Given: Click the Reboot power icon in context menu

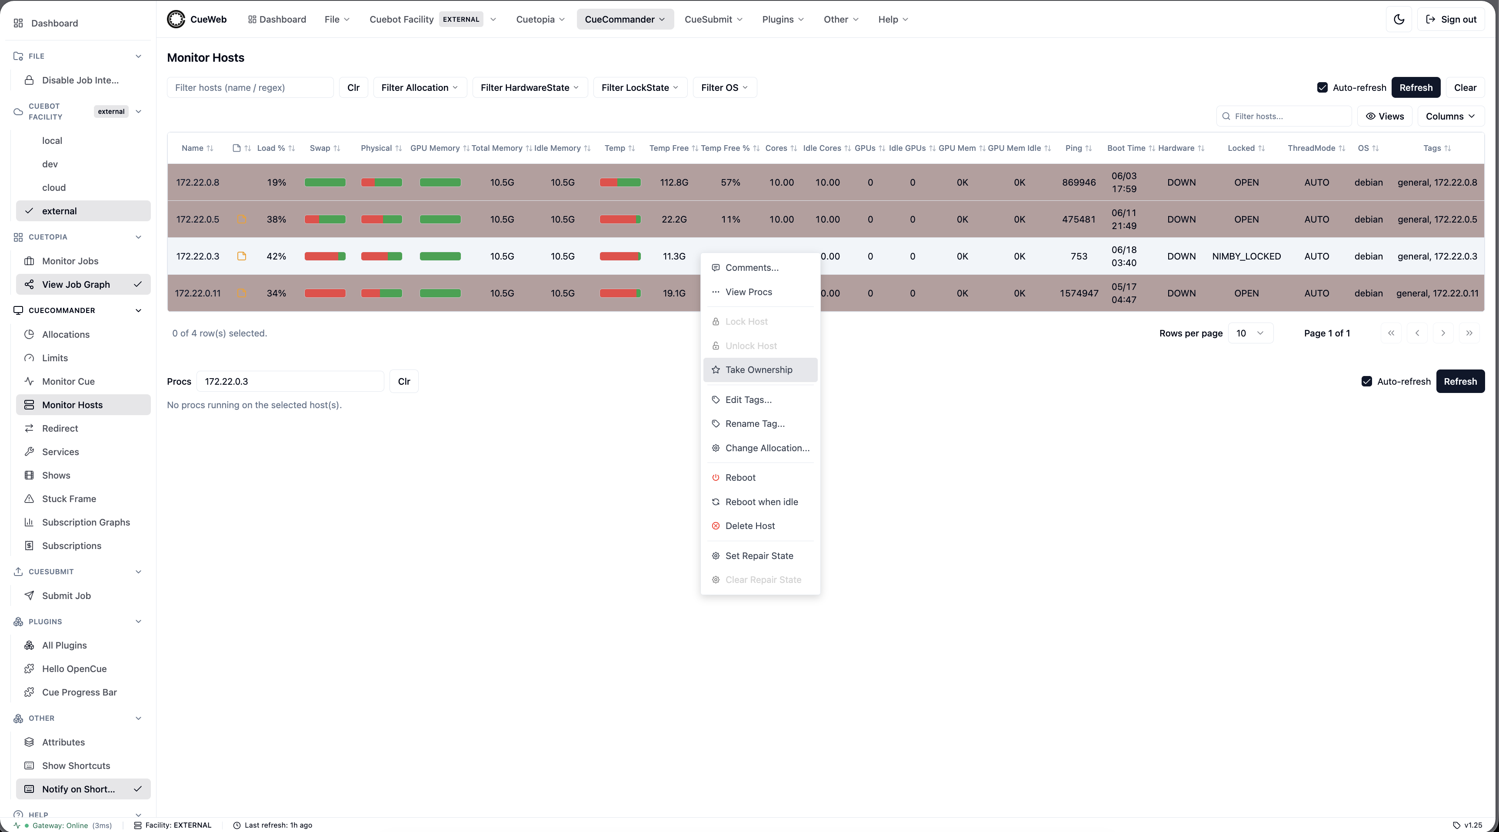Looking at the screenshot, I should pyautogui.click(x=716, y=478).
